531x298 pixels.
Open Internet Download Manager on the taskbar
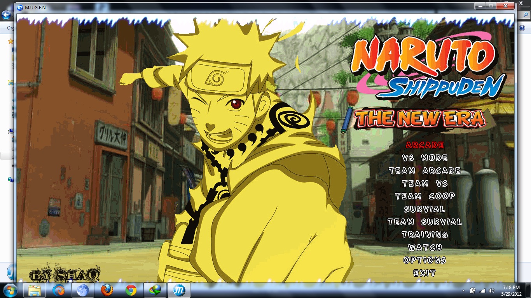click(x=155, y=290)
